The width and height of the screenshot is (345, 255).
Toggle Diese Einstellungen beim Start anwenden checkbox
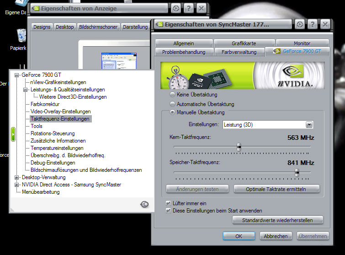(x=168, y=211)
